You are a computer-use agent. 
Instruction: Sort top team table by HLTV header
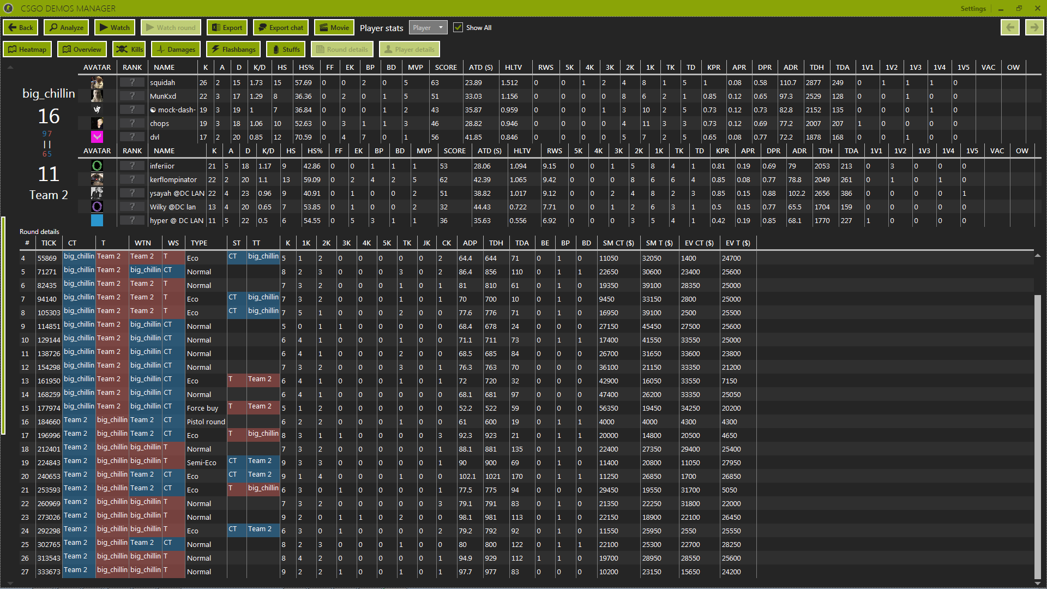coord(513,68)
